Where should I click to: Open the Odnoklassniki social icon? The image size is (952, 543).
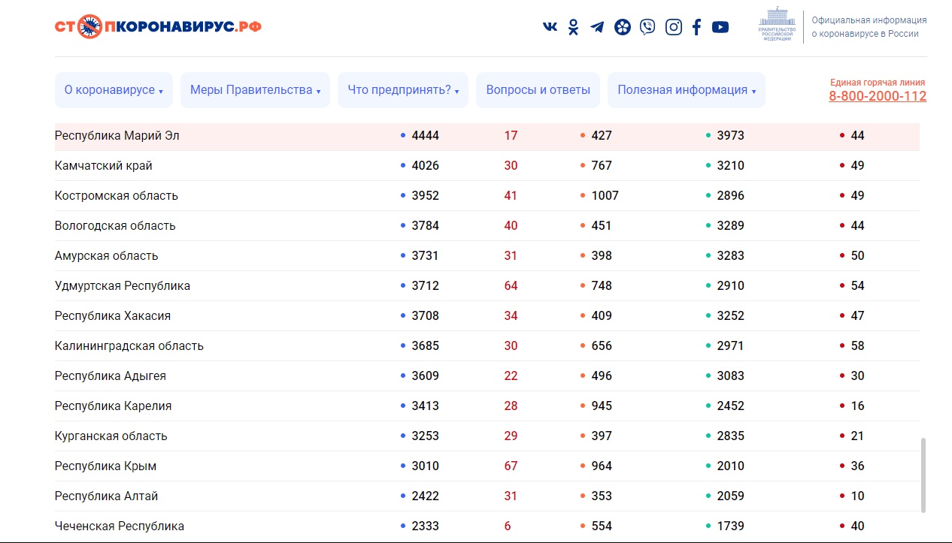[573, 27]
